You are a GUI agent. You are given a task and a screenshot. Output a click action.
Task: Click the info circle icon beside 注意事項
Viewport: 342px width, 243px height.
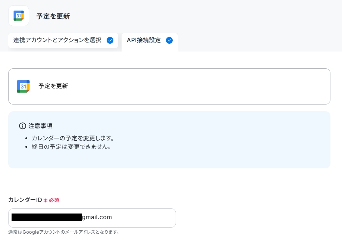[x=22, y=126]
